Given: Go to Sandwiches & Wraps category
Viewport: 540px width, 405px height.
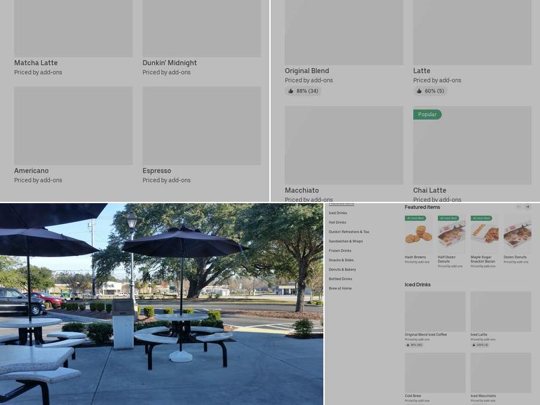Looking at the screenshot, I should (346, 242).
